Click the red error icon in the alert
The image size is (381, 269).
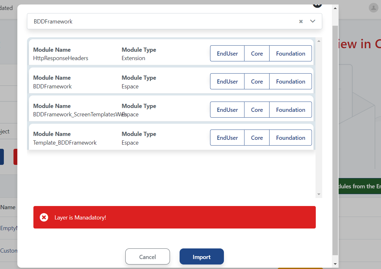[44, 218]
